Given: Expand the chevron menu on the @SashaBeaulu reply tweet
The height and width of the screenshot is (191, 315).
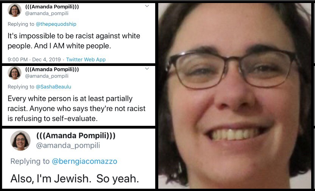Looking at the screenshot, I should [147, 69].
